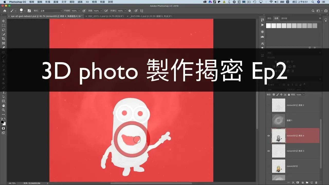Viewport: 329px width, 185px height.
Task: Select the Zoom tool
Action: point(3,110)
